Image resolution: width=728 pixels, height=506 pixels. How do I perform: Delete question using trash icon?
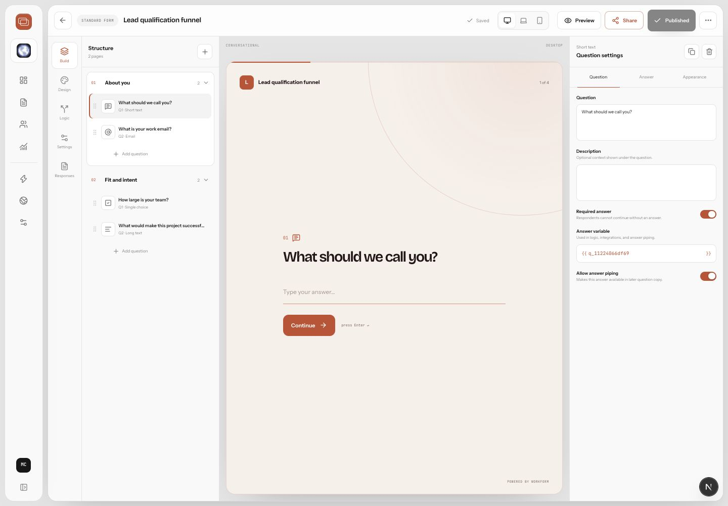tap(709, 52)
